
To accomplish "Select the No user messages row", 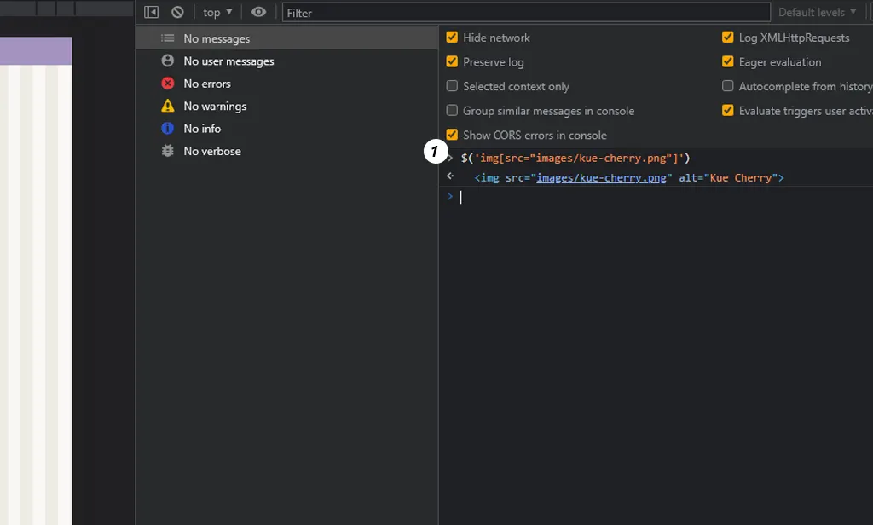I will click(286, 61).
